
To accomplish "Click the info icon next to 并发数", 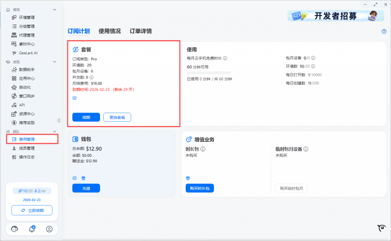I will click(92, 77).
